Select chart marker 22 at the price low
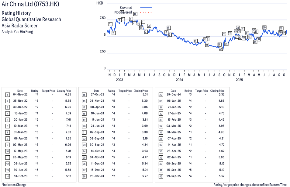 (x=221, y=49)
